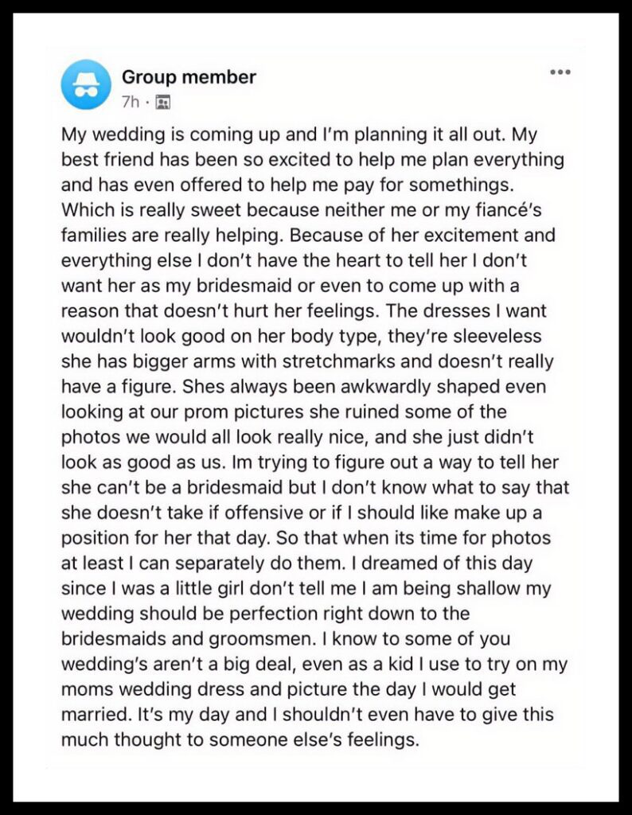Open the 'Group member' author name

click(x=189, y=77)
